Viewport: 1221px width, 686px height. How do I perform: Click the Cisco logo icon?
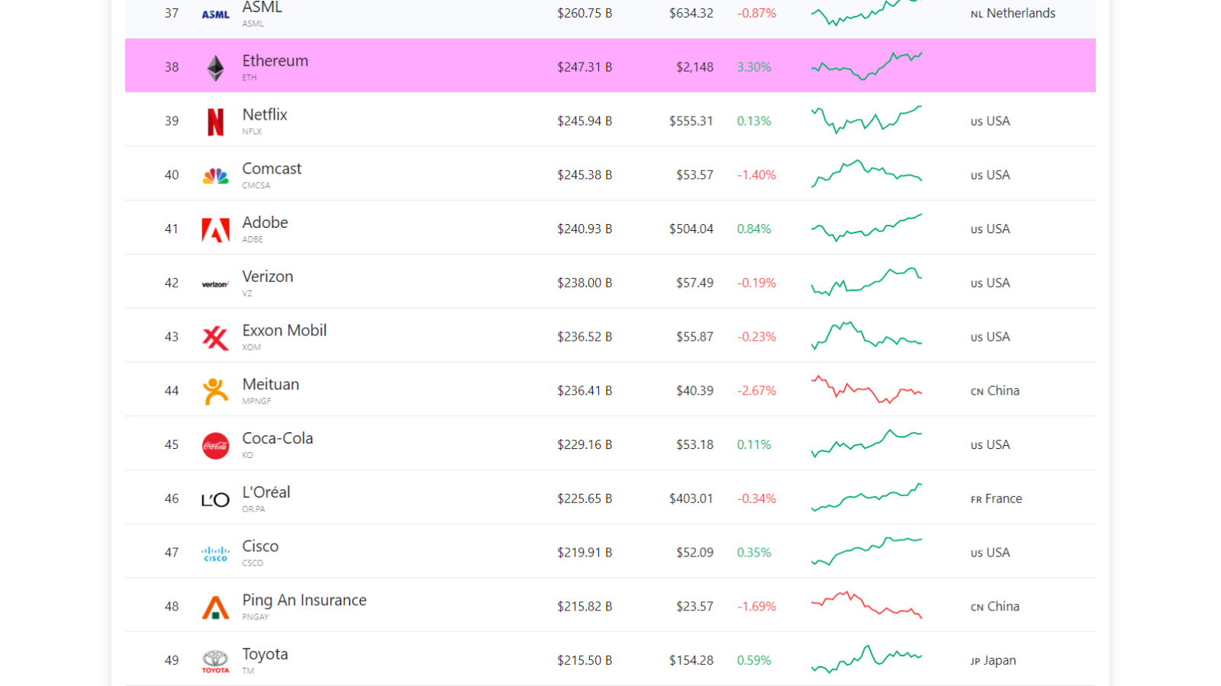[215, 554]
